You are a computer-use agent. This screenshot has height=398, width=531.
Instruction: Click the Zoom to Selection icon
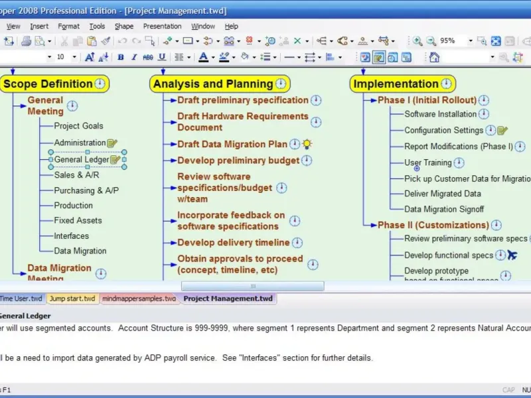[x=482, y=41]
